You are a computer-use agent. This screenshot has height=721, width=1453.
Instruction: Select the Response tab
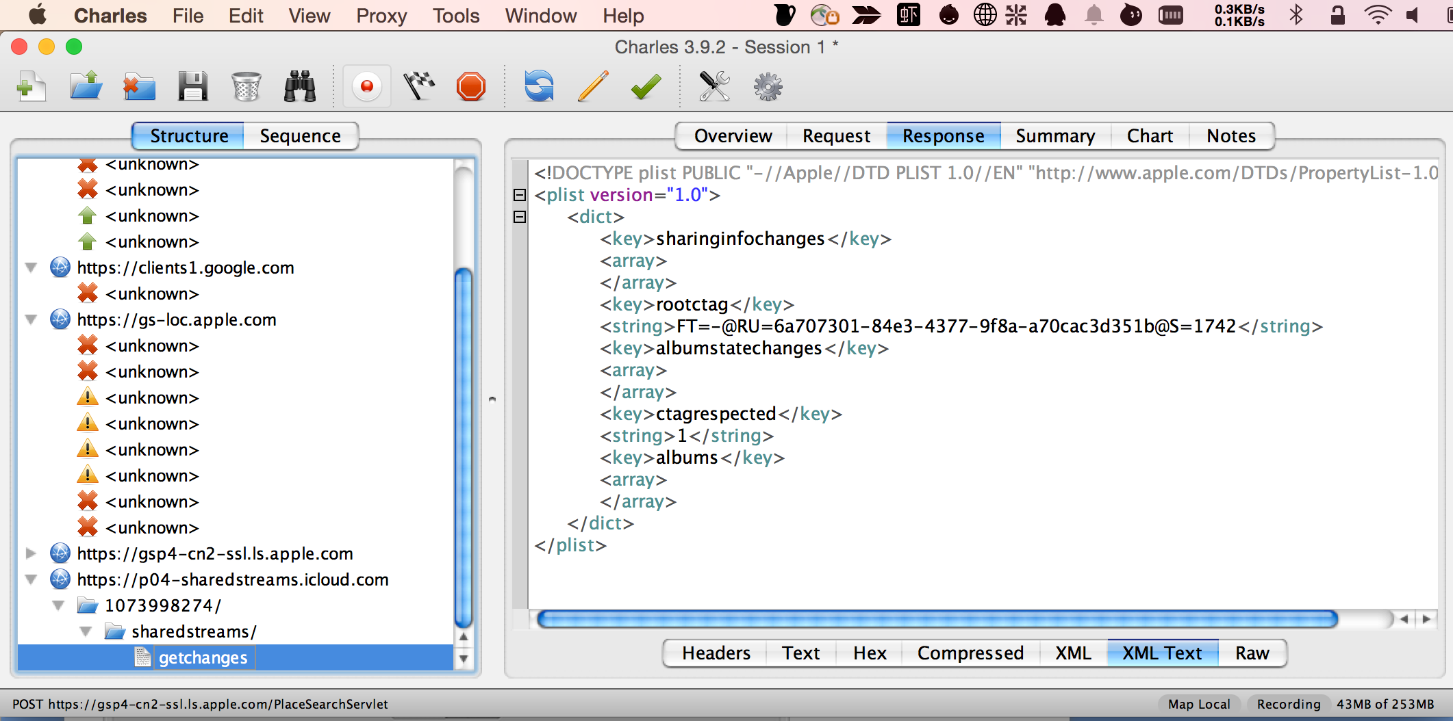coord(944,136)
